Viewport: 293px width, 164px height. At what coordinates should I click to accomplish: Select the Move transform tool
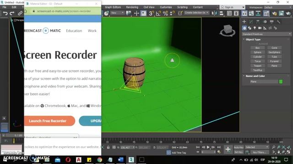tap(136, 13)
